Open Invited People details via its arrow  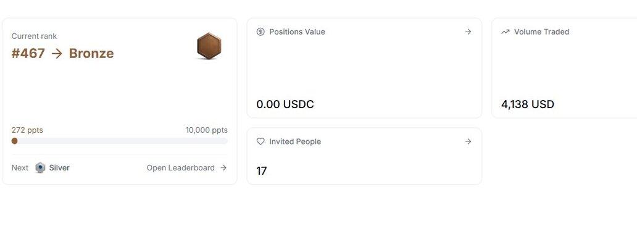[468, 141]
